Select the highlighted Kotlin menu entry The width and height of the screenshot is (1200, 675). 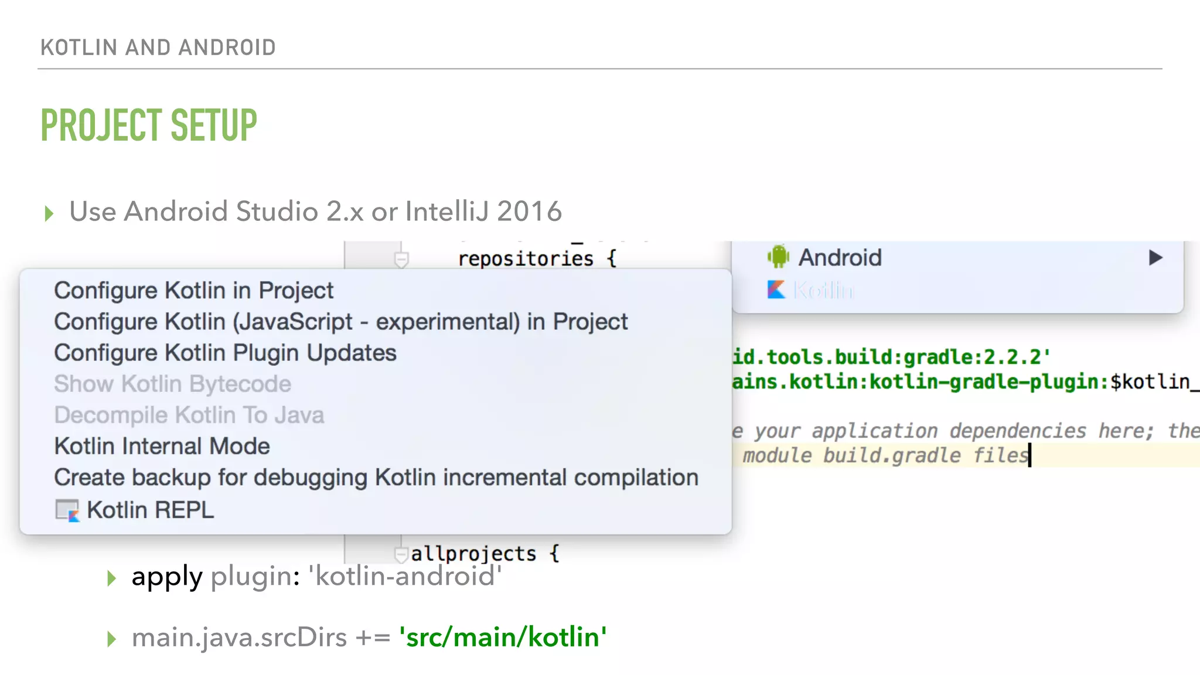[823, 290]
